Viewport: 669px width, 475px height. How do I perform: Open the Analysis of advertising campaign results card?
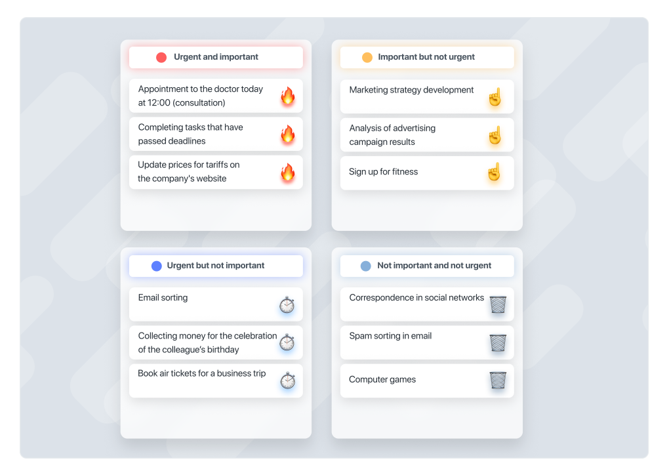pos(427,135)
